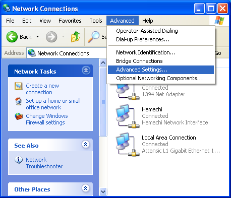Screen dimensions: 231x198
Task: Collapse the Network Tasks panel
Action: [86, 70]
